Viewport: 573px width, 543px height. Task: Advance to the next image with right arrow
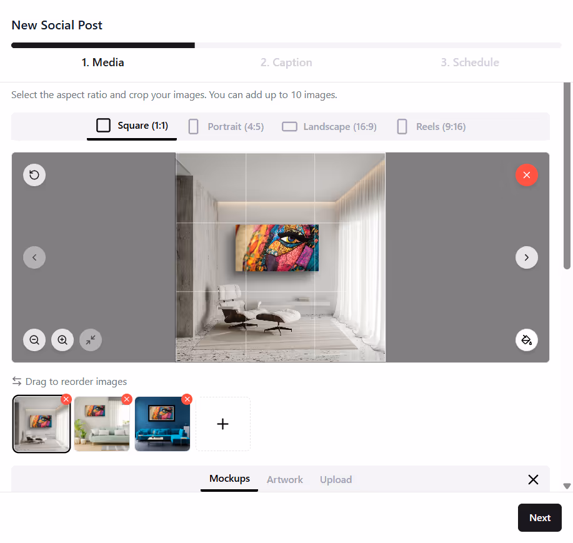click(526, 257)
